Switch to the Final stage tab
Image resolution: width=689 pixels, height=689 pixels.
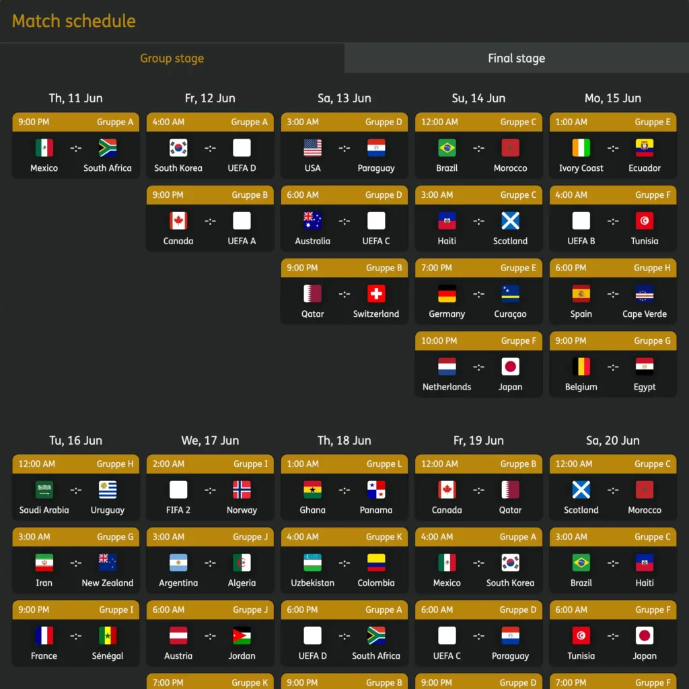[x=516, y=59]
